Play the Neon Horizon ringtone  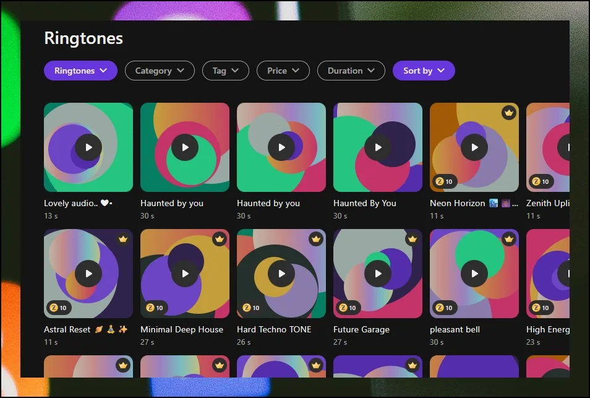[x=474, y=147]
